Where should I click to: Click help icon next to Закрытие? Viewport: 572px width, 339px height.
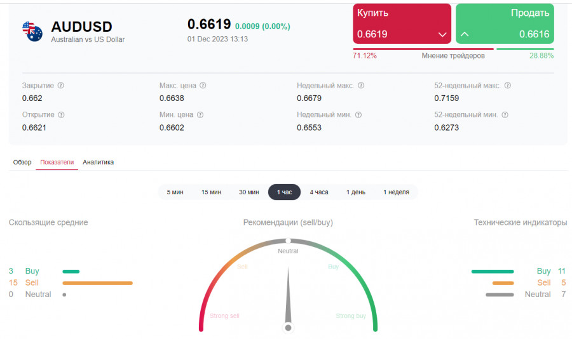click(61, 86)
